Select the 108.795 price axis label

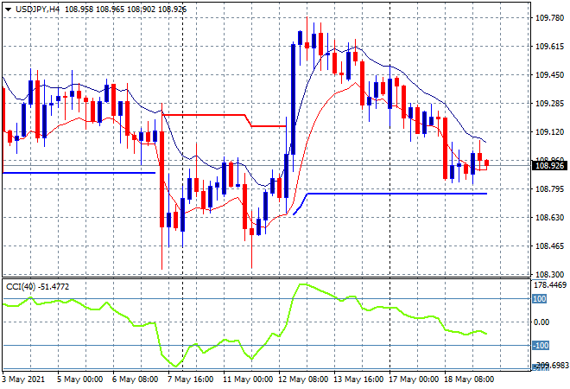[549, 188]
